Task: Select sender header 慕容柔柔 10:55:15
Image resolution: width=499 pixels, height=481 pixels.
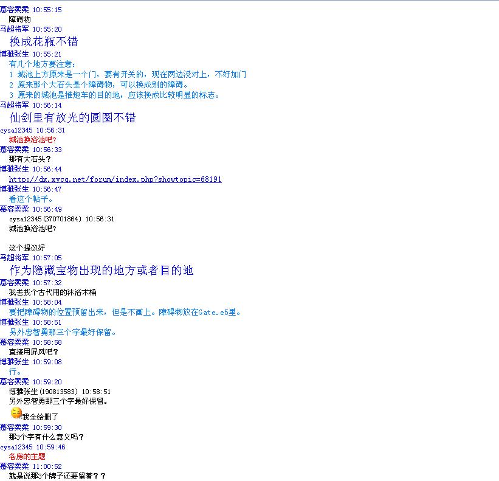Action: (31, 10)
